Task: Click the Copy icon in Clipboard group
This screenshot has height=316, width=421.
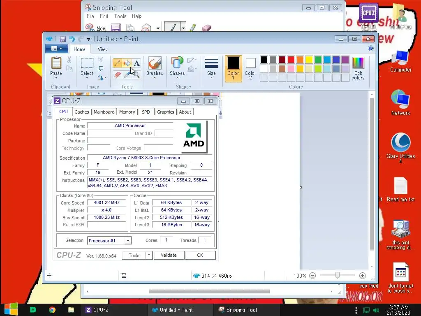Action: [x=69, y=69]
